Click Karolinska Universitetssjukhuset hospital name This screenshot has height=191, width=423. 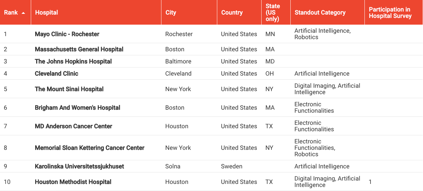tap(79, 166)
